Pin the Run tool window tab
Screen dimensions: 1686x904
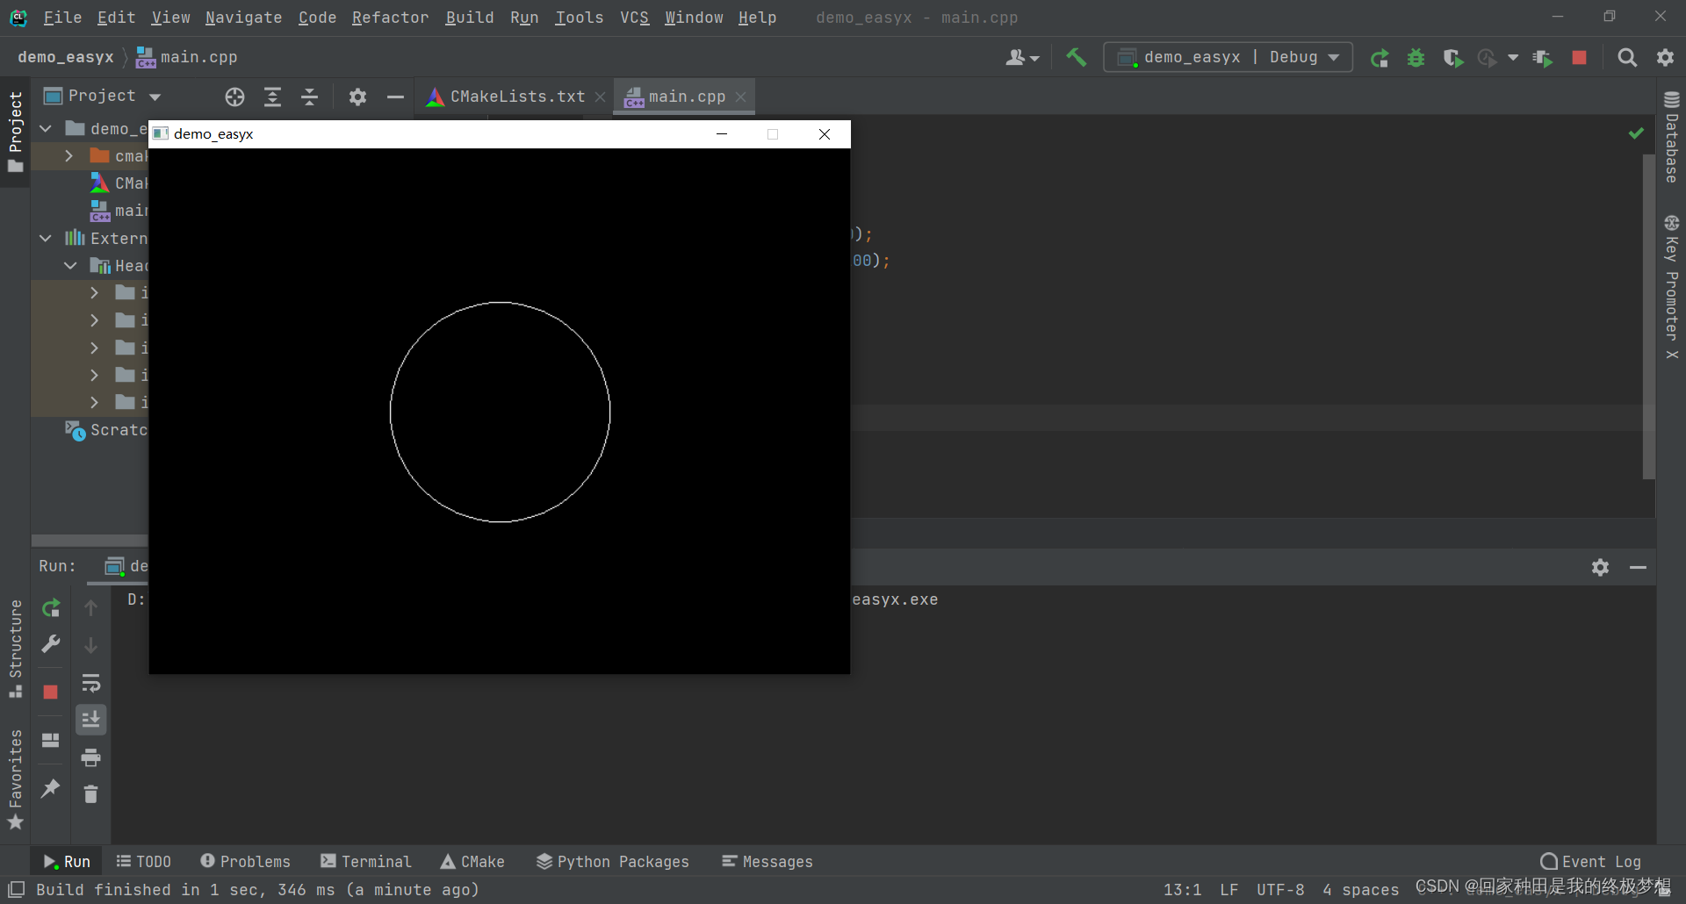click(x=50, y=789)
